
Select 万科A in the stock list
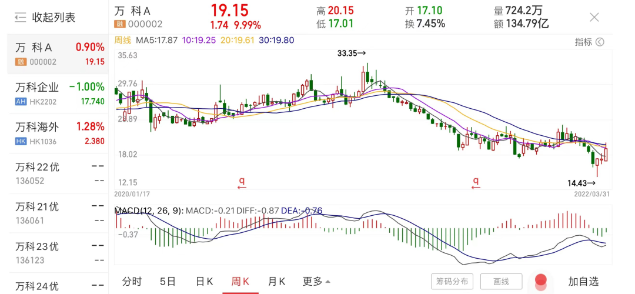coord(58,54)
